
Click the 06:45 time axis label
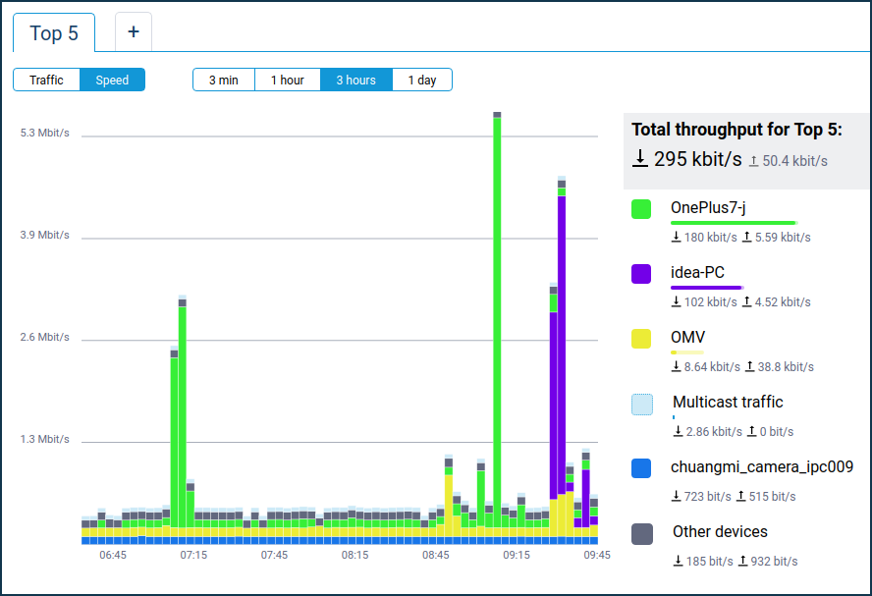[x=113, y=555]
